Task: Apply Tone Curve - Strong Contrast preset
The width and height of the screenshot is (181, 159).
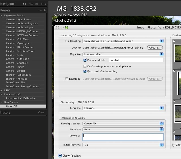Action: 22,87
